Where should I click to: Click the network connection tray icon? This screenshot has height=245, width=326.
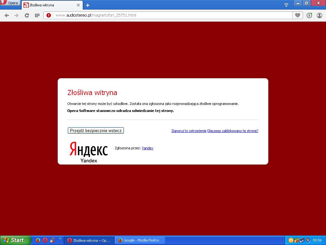(x=302, y=241)
